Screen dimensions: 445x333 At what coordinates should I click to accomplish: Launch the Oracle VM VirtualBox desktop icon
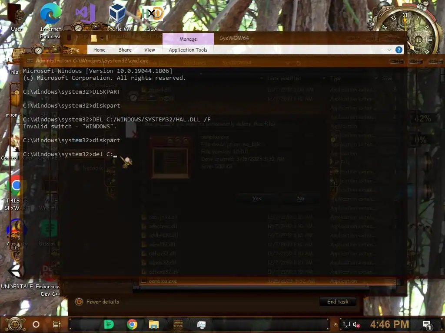[x=118, y=17]
